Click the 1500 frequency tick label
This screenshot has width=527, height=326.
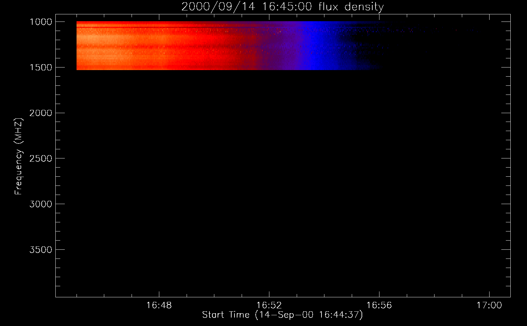(41, 67)
